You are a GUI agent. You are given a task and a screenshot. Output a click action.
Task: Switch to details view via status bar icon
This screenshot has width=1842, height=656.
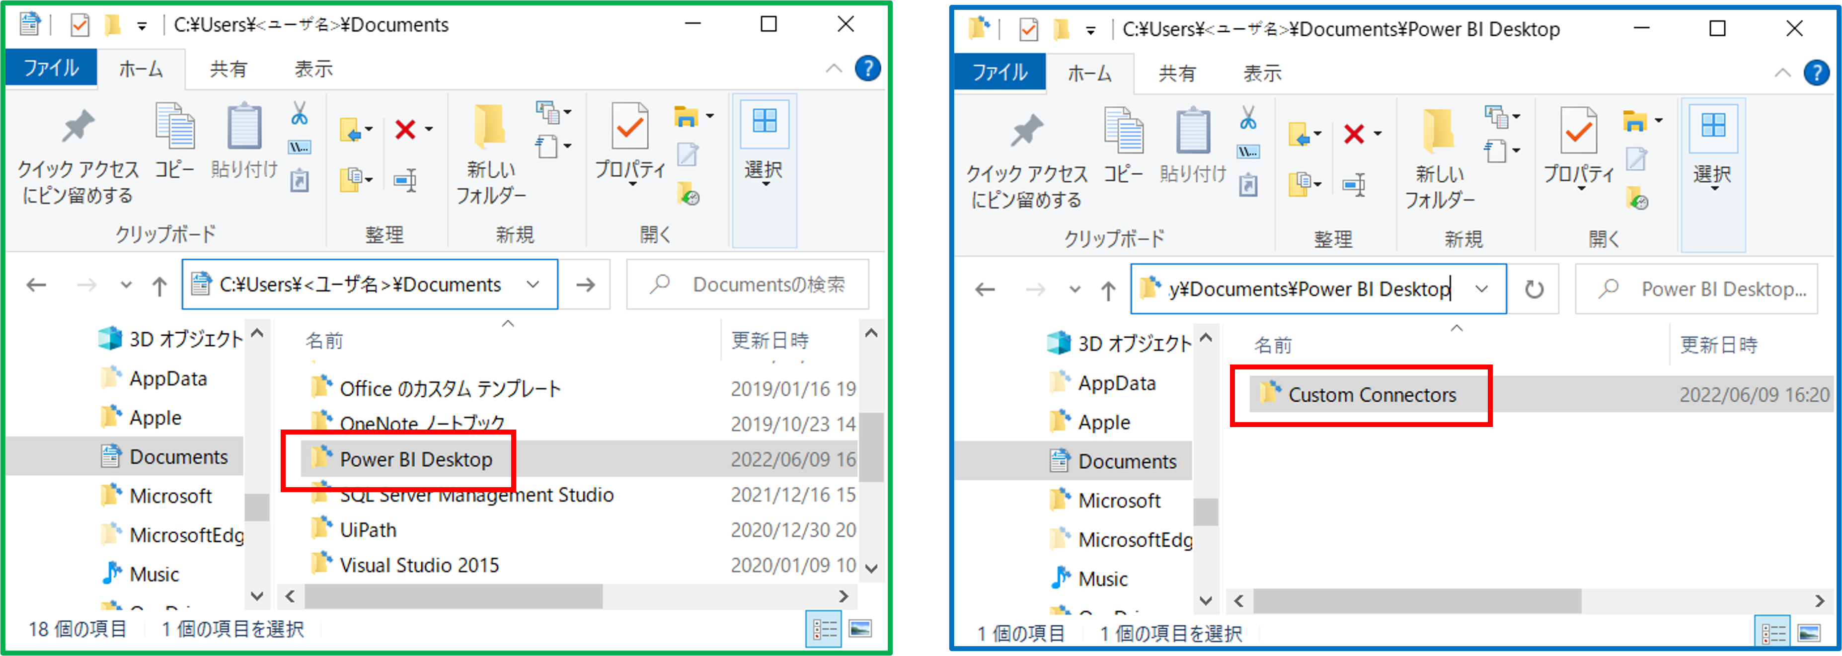[825, 630]
